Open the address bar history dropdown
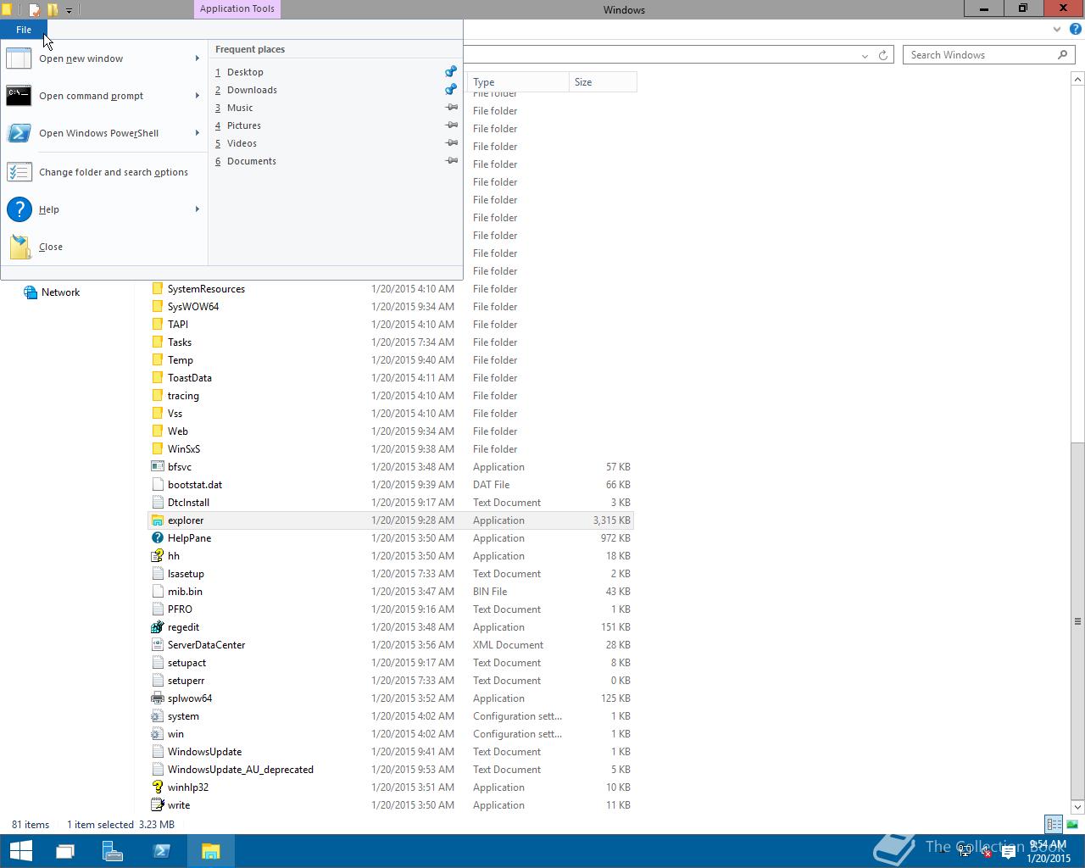The width and height of the screenshot is (1085, 868). point(865,55)
